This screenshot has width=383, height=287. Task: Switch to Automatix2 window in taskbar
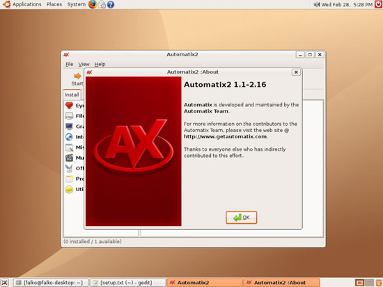tap(205, 283)
